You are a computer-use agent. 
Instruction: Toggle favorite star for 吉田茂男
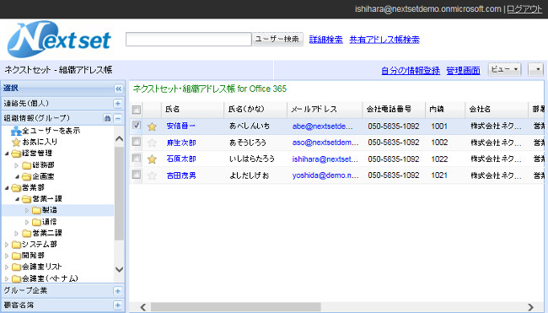(x=152, y=175)
